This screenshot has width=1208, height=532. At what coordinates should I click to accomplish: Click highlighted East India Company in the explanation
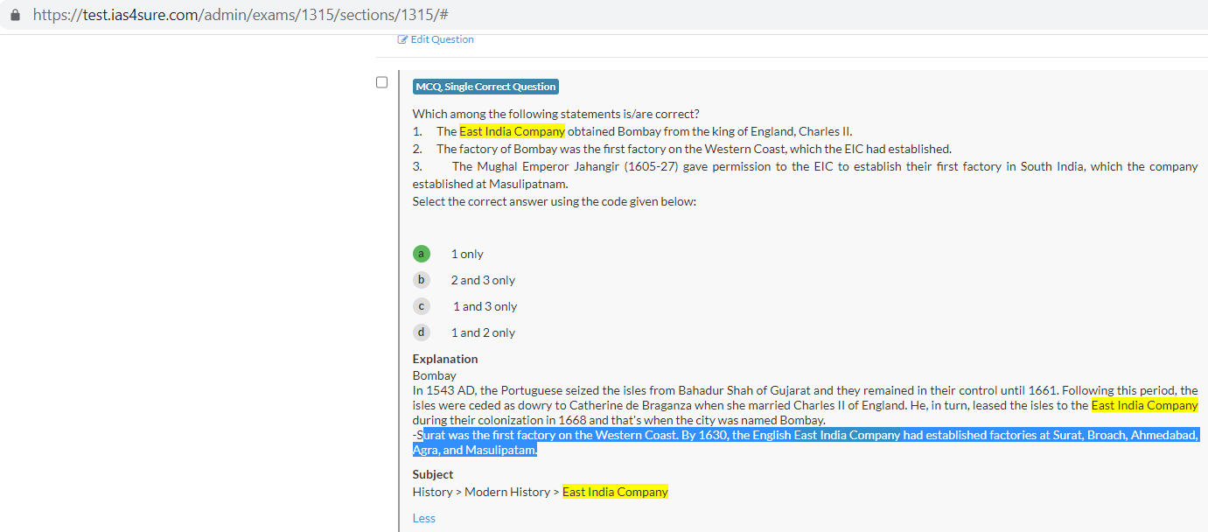(x=1144, y=405)
